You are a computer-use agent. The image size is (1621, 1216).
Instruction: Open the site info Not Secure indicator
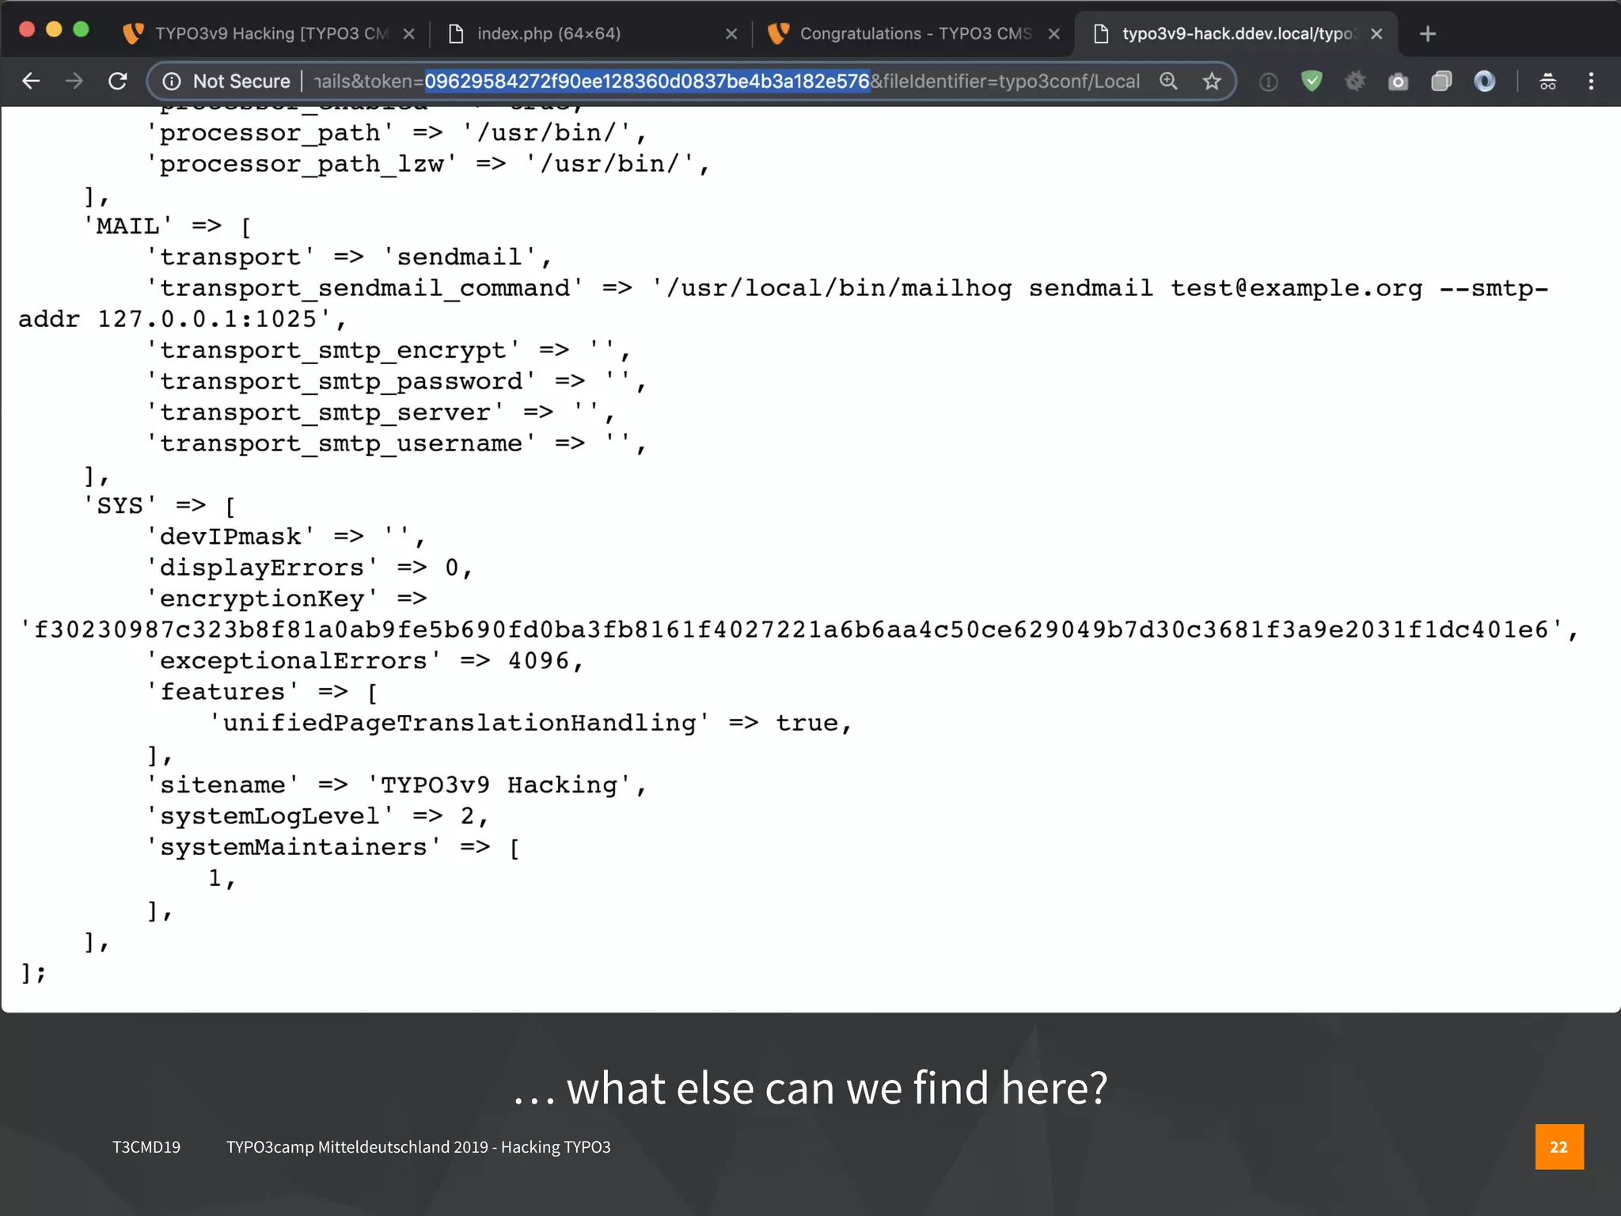pyautogui.click(x=226, y=81)
